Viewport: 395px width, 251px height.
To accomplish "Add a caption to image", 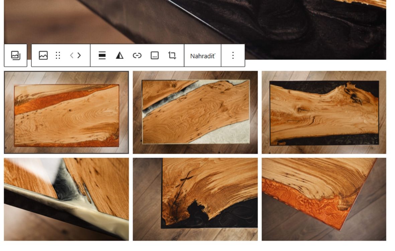I will [x=155, y=55].
